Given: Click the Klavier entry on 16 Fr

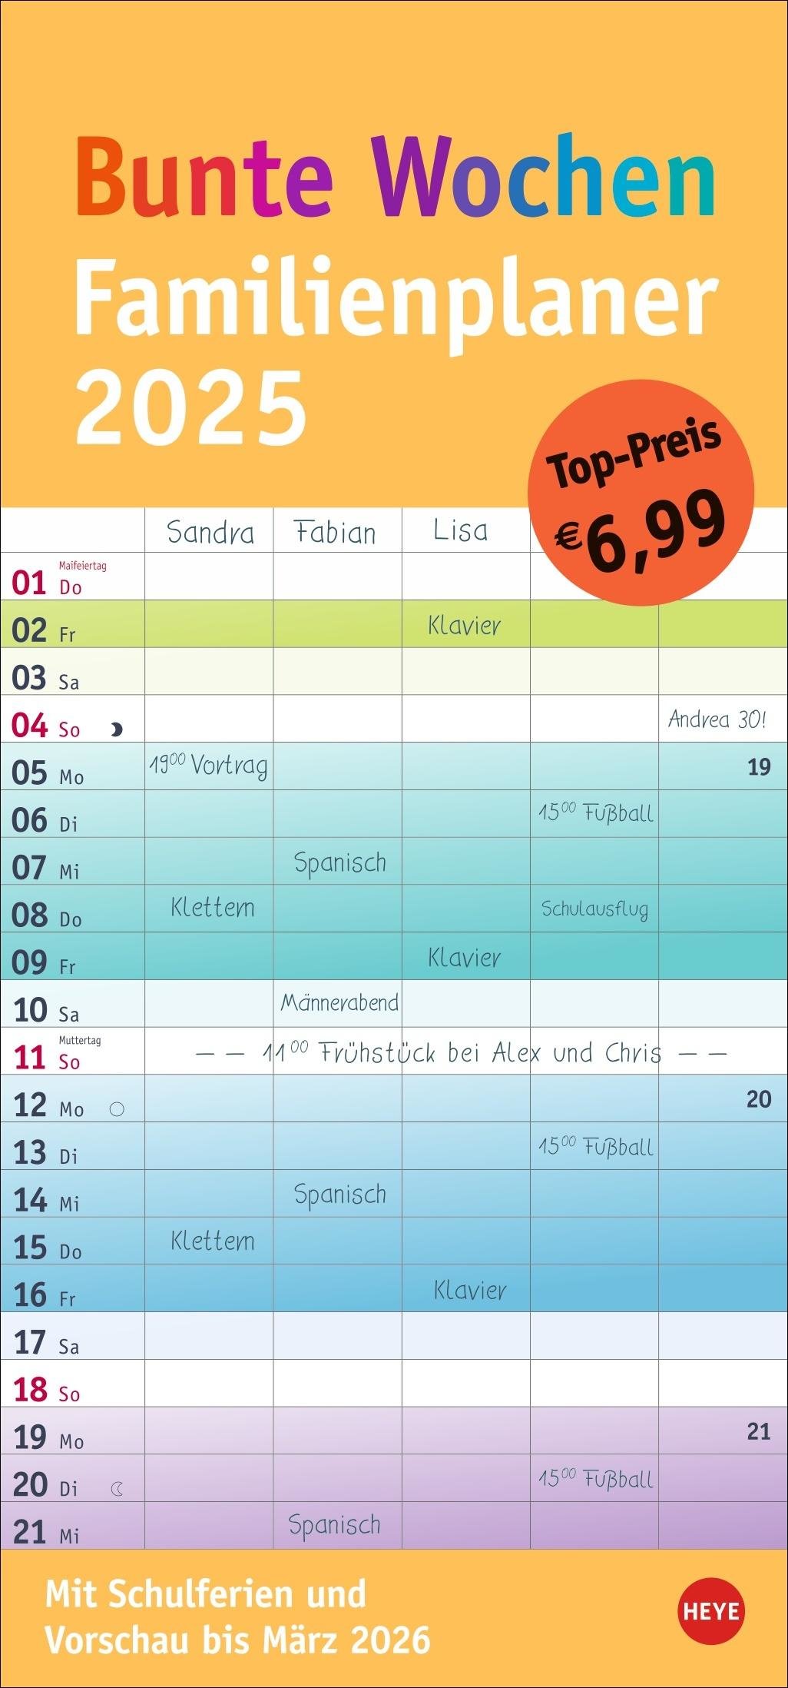Looking at the screenshot, I should click(469, 1290).
